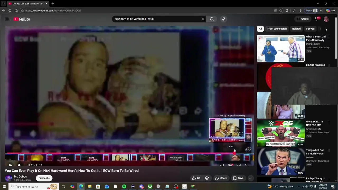Viewport: 338px width, 190px height.
Task: Click the browser address bar URL
Action: click(53, 11)
